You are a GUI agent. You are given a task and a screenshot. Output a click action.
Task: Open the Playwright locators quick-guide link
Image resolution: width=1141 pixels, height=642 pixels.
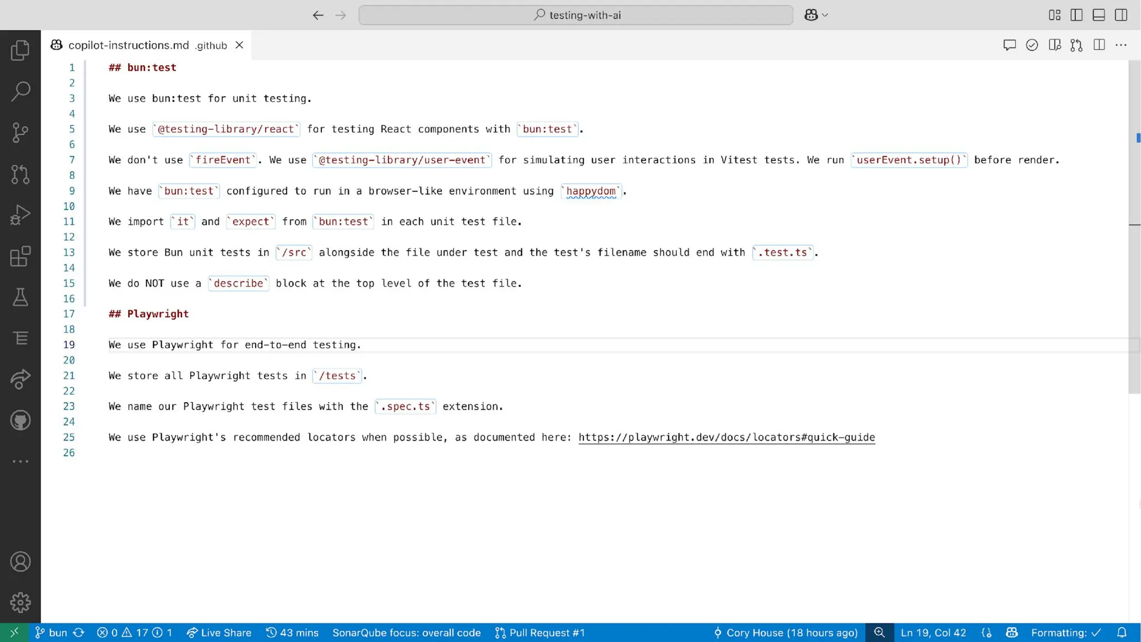click(x=726, y=437)
